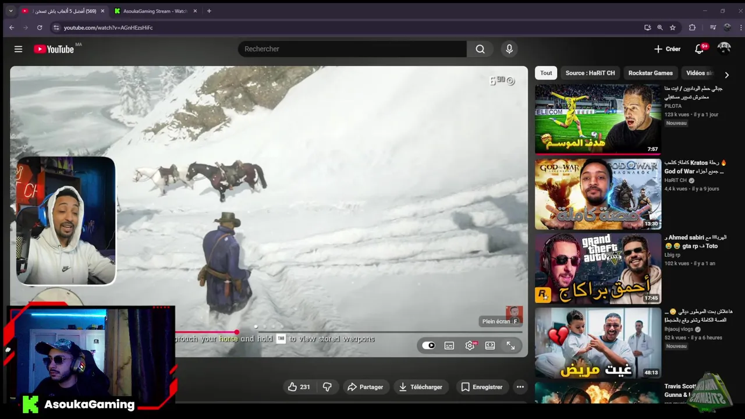745x419 pixels.
Task: Open more actions three-dot menu
Action: point(520,387)
